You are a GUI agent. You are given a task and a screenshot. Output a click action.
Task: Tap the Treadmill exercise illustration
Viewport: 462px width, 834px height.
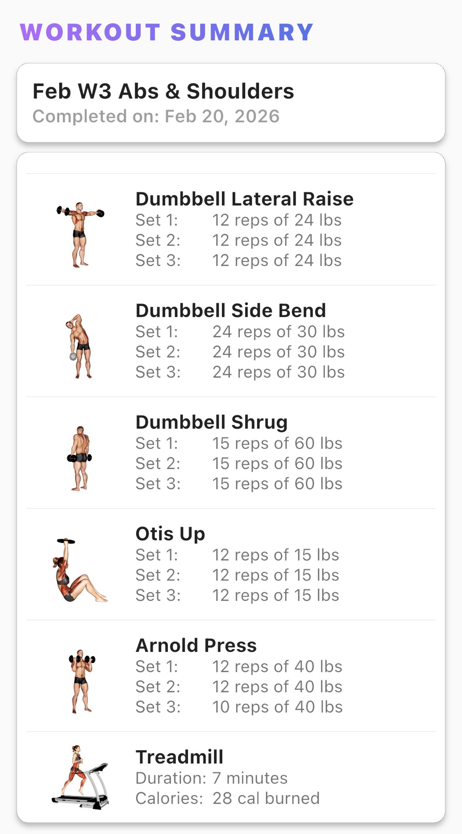pos(80,777)
